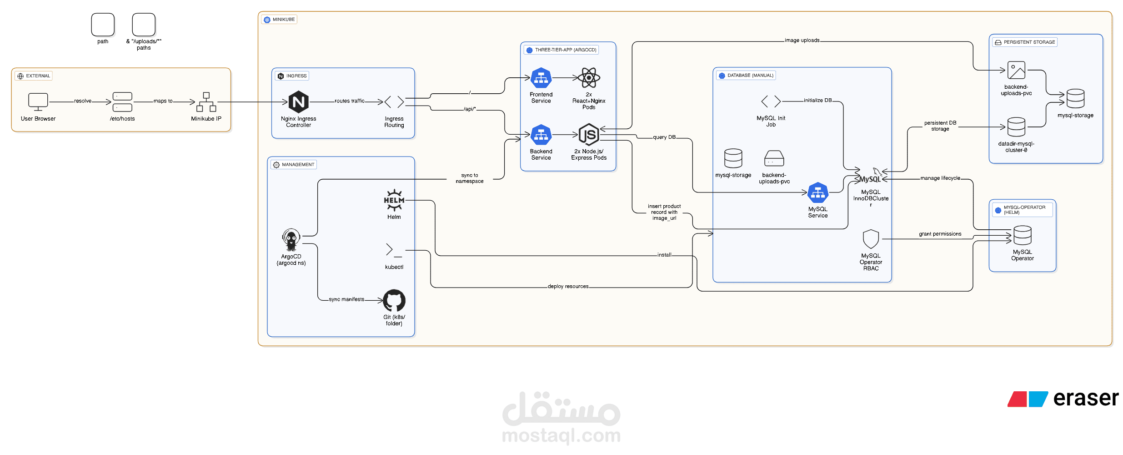Select the Helm icon in Management
Image resolution: width=1123 pixels, height=455 pixels.
tap(394, 200)
